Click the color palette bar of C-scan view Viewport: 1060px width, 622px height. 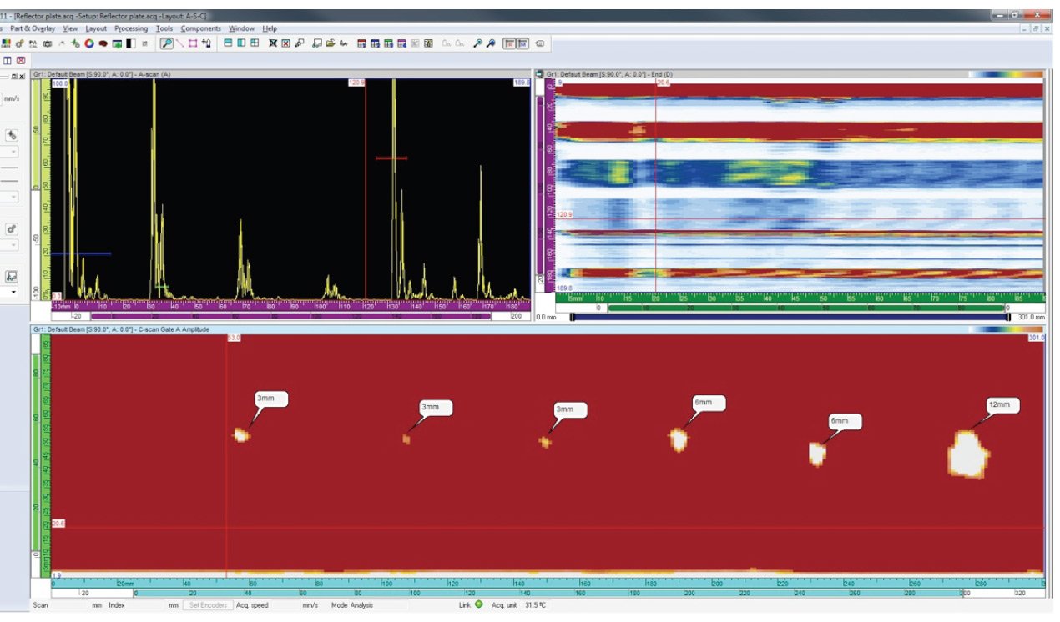pos(1005,329)
